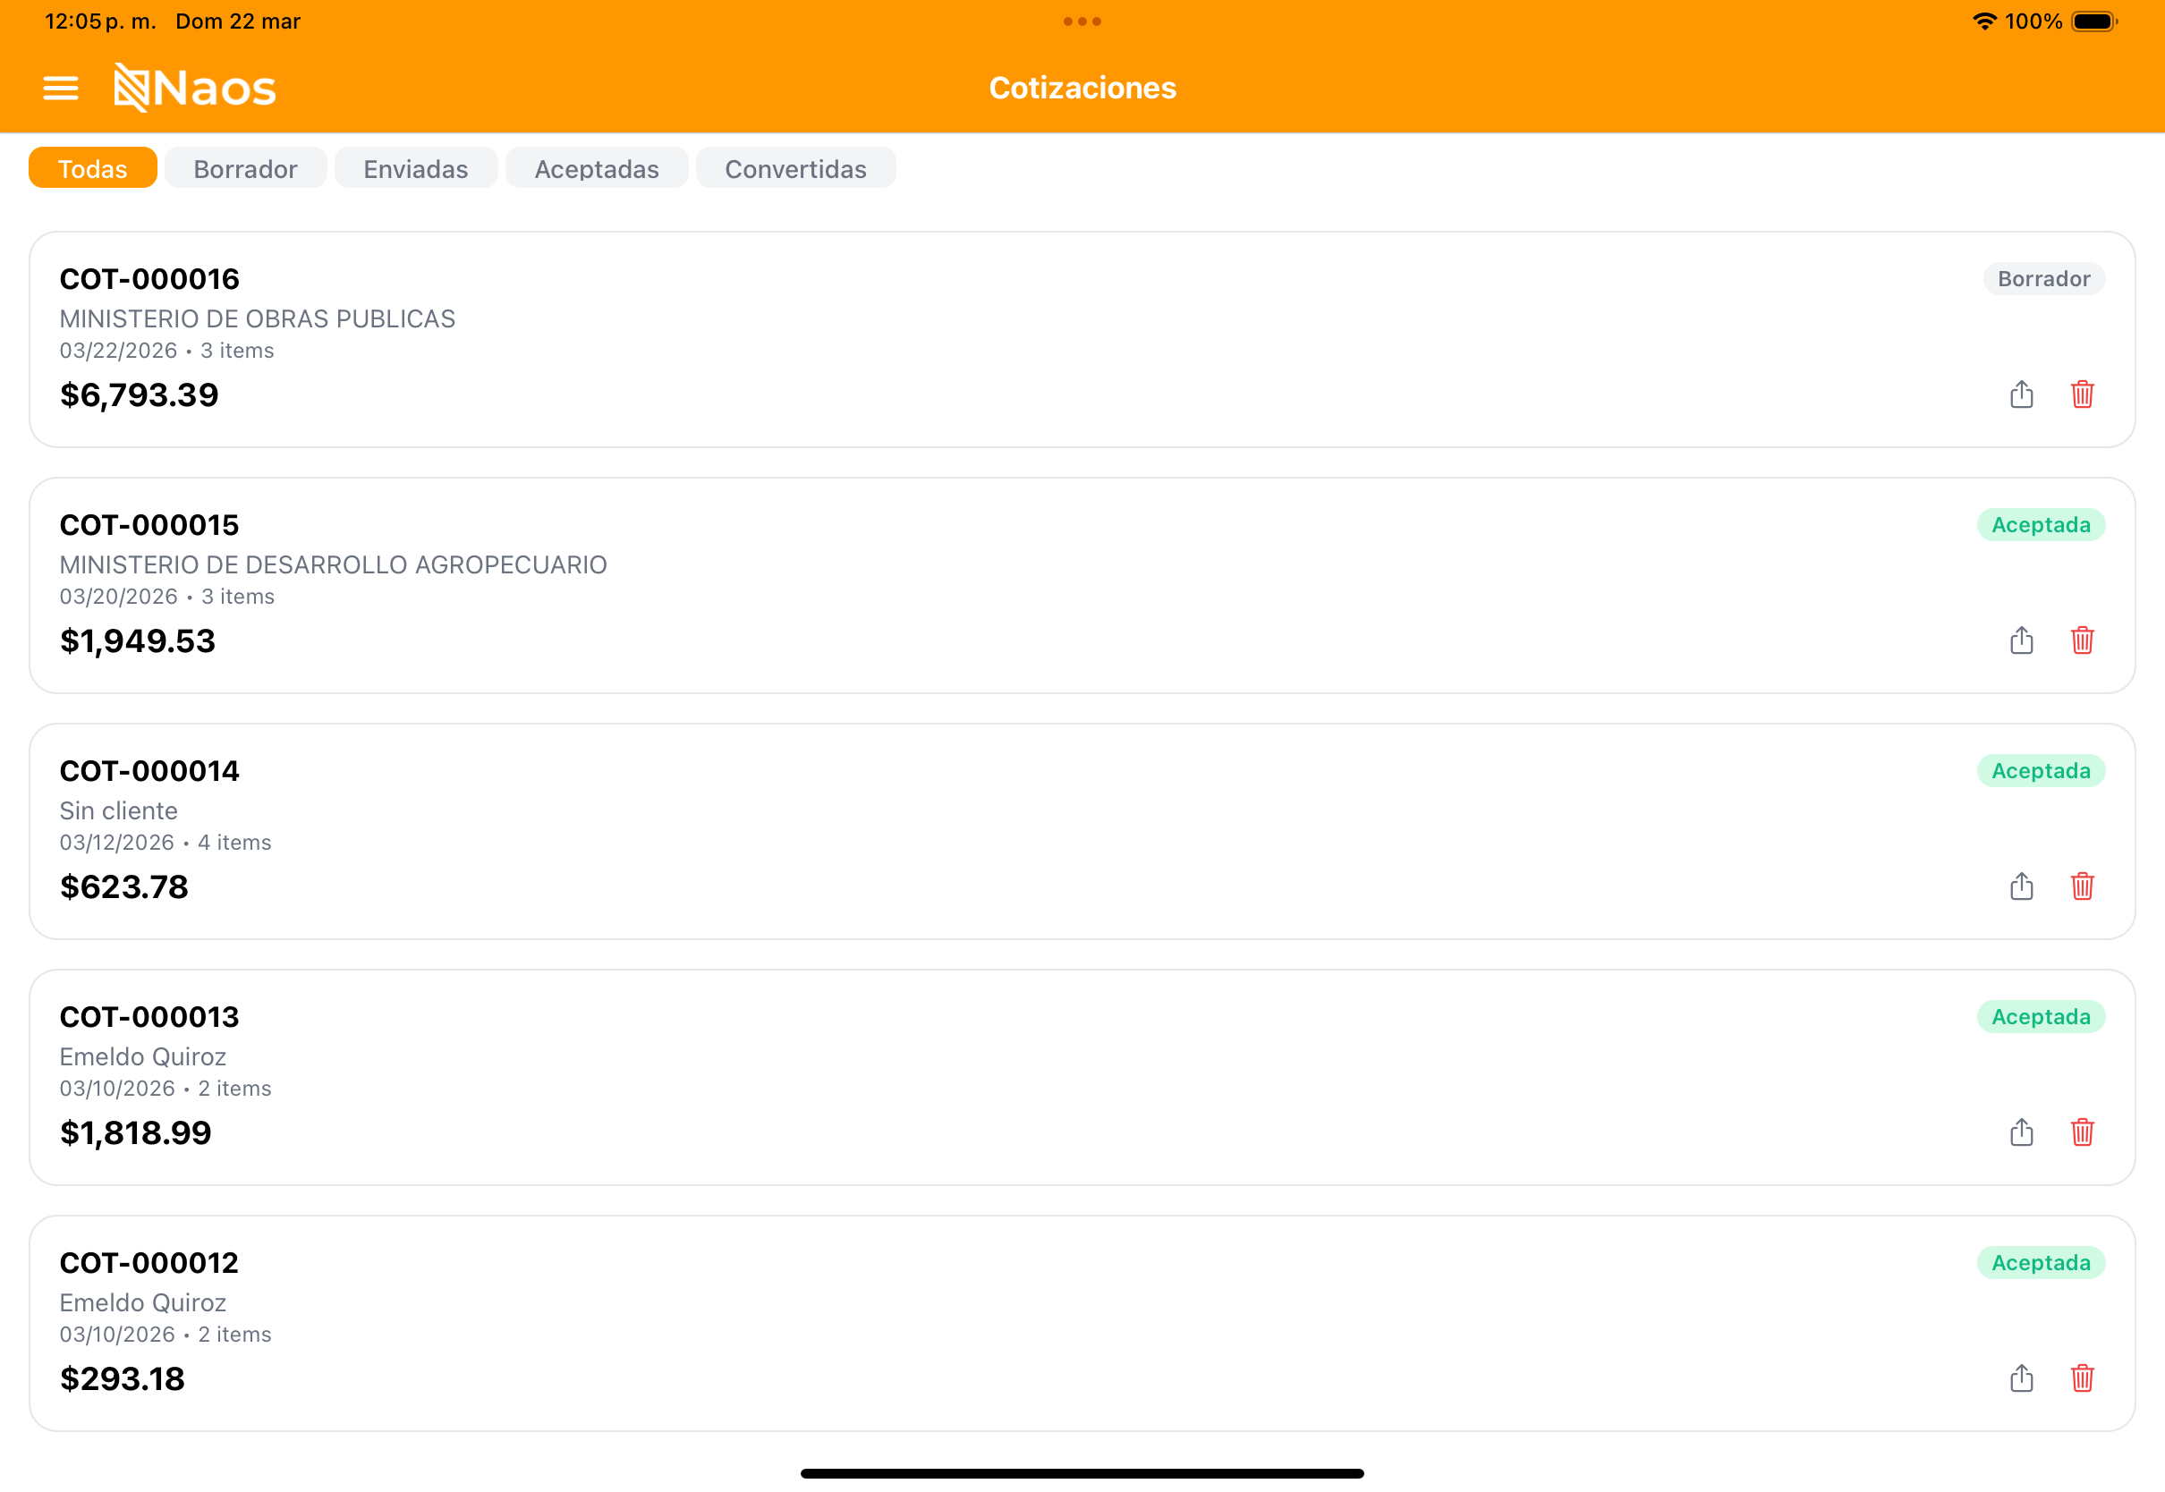View Convertidas quotations
Viewport: 2165px width, 1492px height.
coord(795,168)
